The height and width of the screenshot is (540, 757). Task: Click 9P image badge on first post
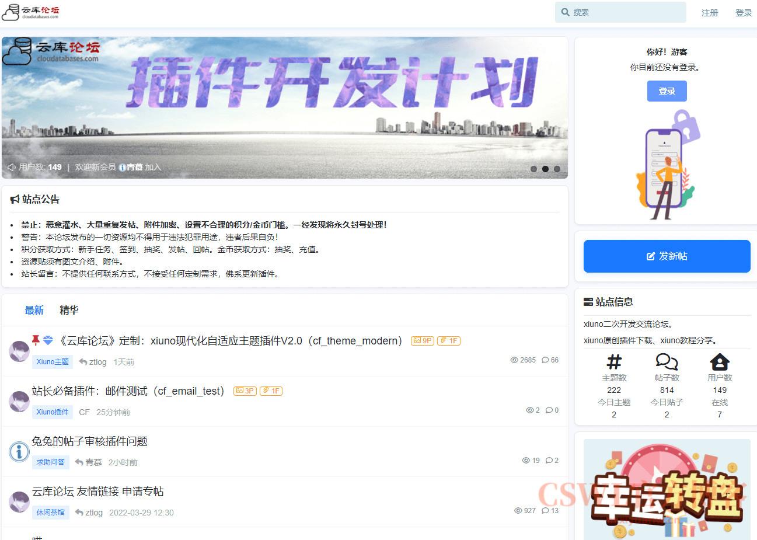coord(423,341)
